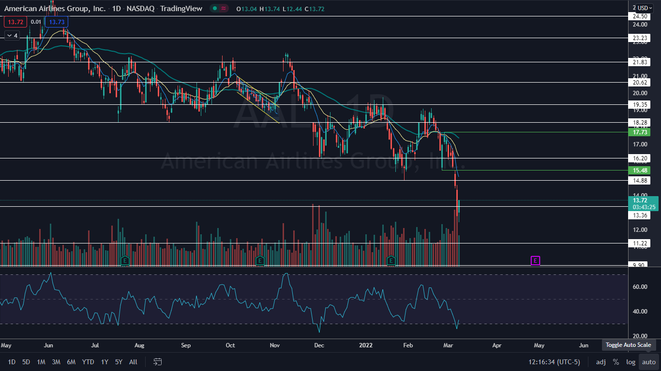
Task: Click the RSI 60.00 scale label
Action: [x=640, y=286]
